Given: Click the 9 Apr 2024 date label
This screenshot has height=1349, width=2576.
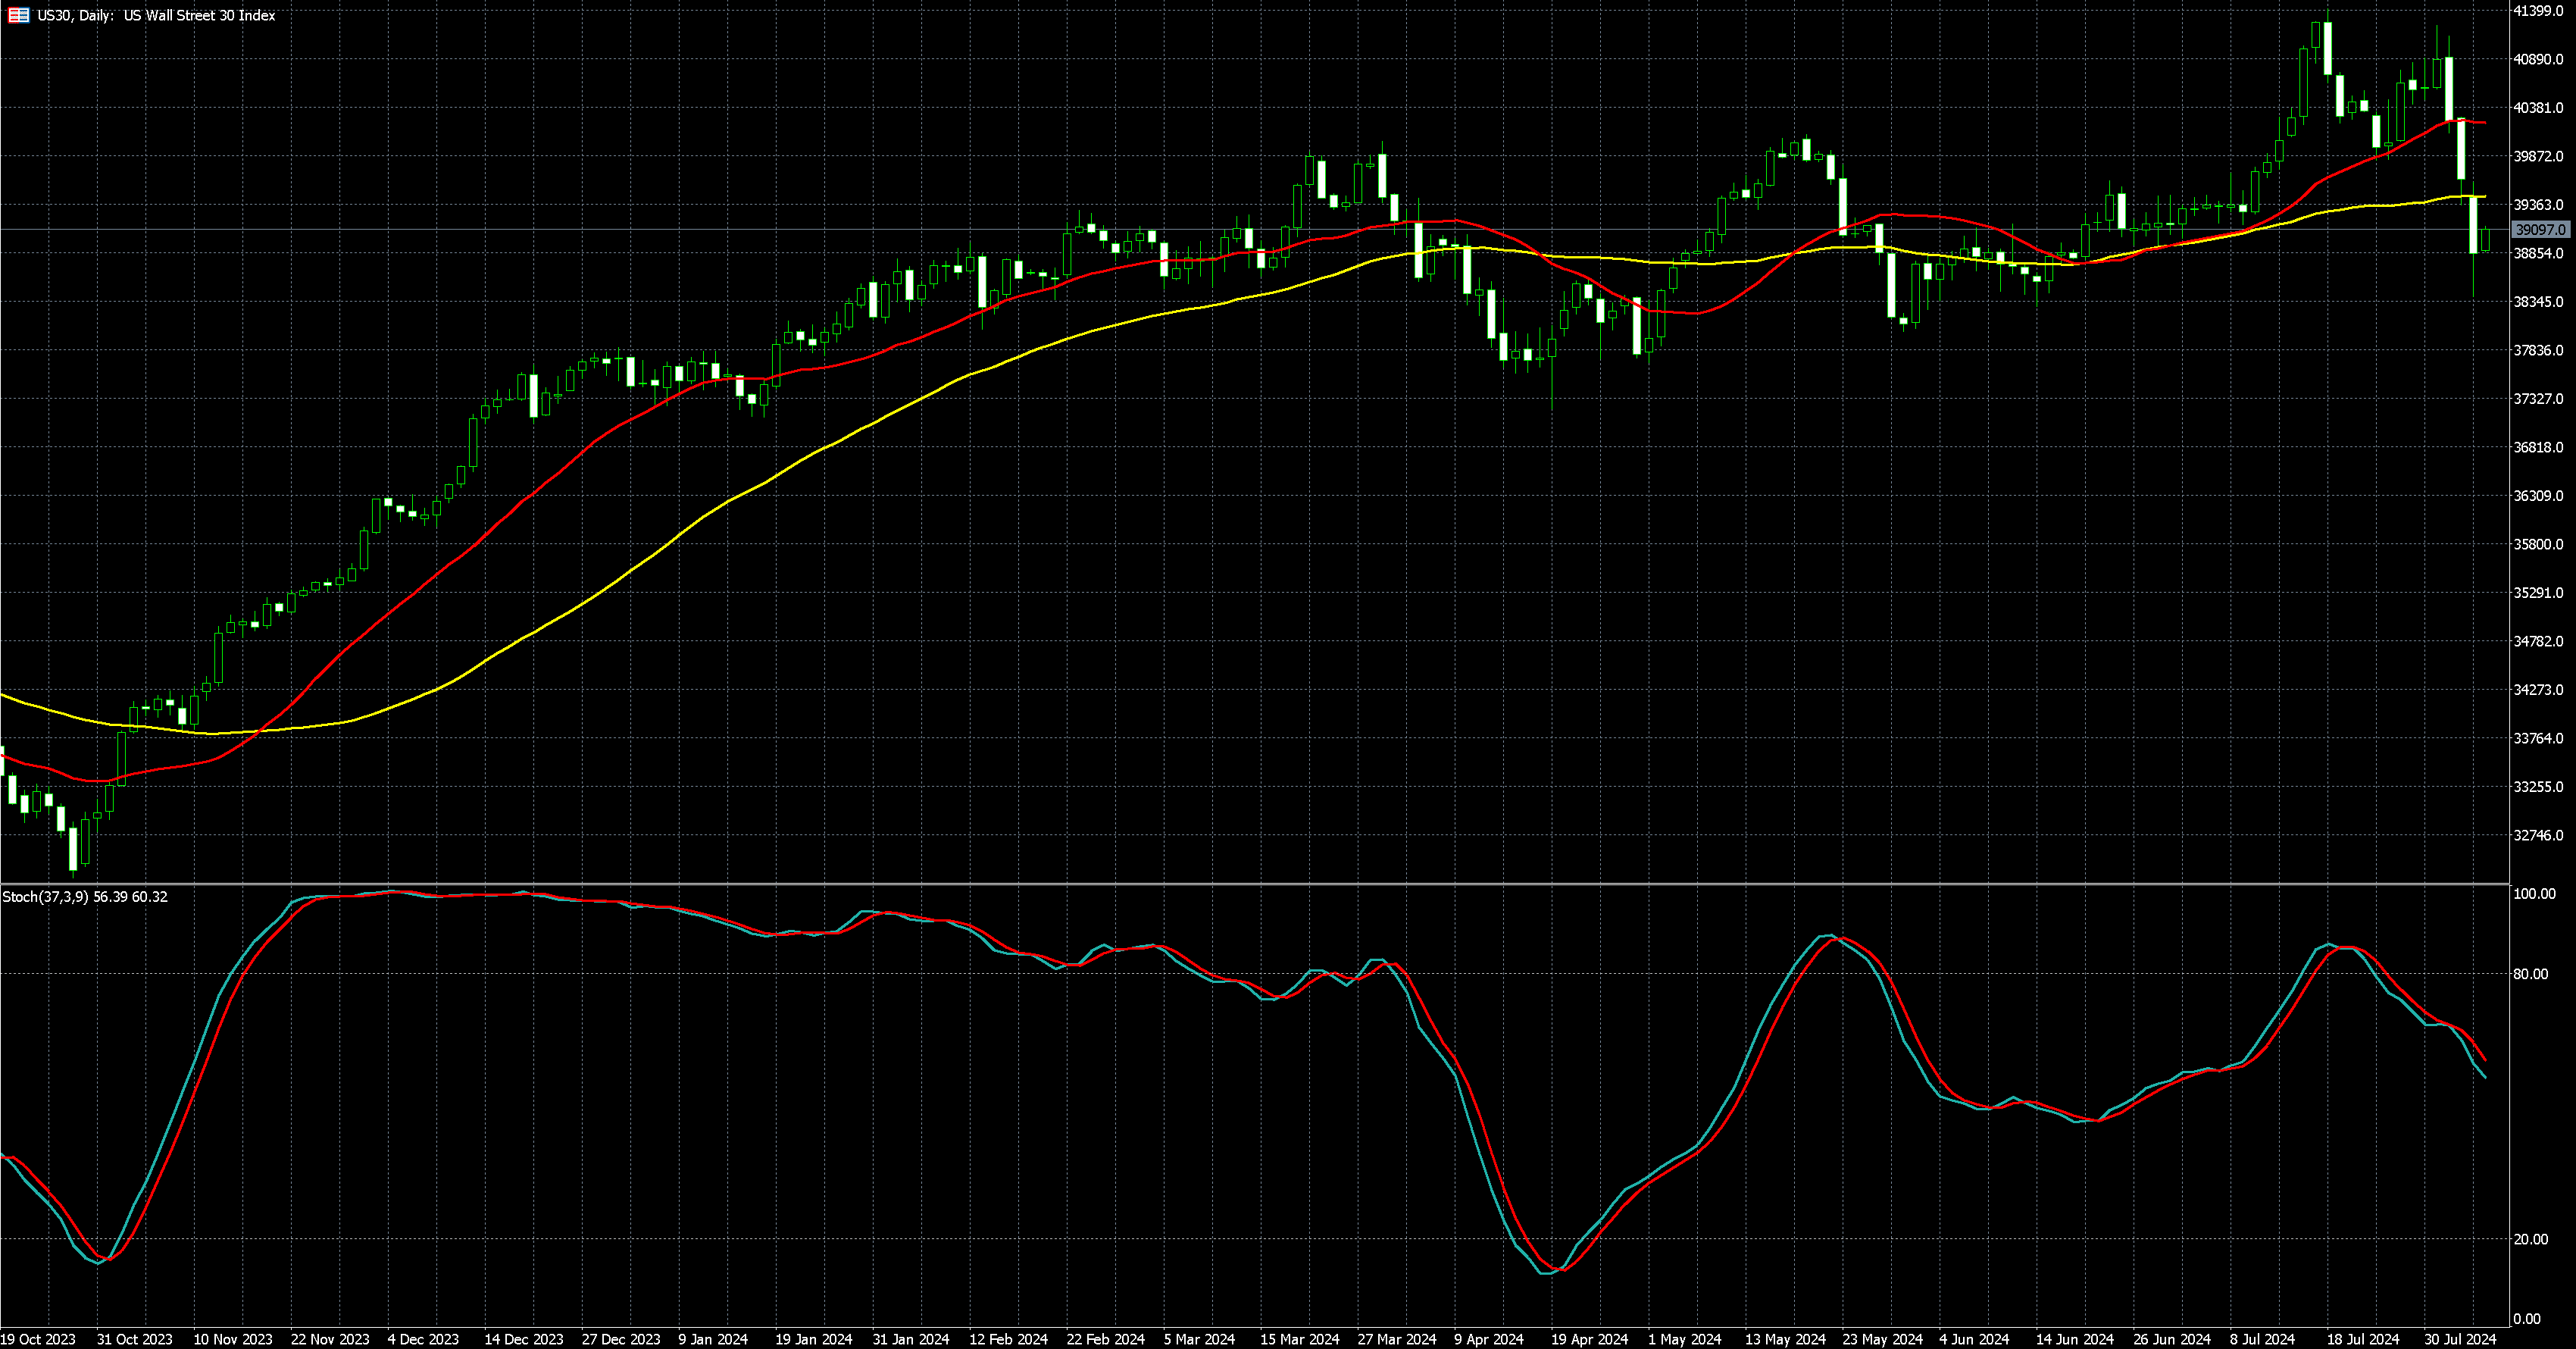Looking at the screenshot, I should (1489, 1339).
